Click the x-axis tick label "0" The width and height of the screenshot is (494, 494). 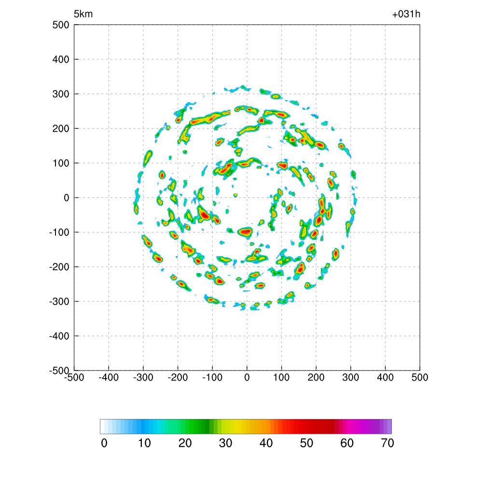click(247, 377)
